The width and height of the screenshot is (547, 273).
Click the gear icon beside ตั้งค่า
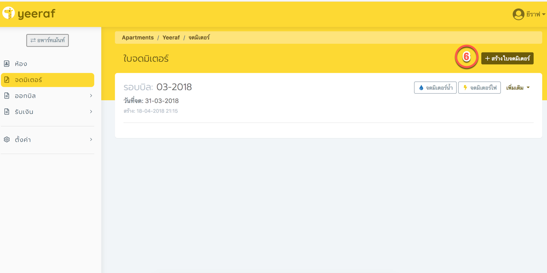point(7,139)
